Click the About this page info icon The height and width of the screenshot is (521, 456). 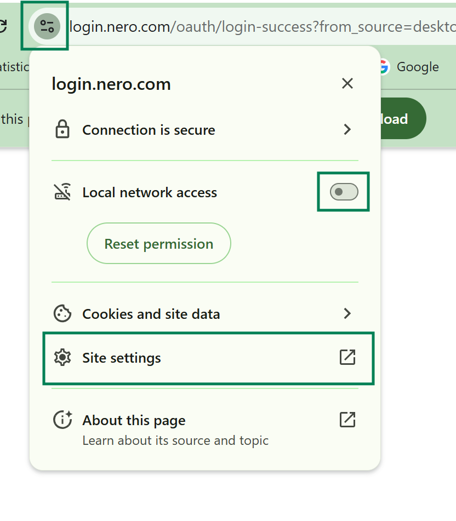[62, 420]
